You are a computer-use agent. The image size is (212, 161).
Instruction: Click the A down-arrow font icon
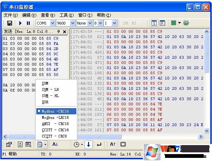(x=55, y=144)
